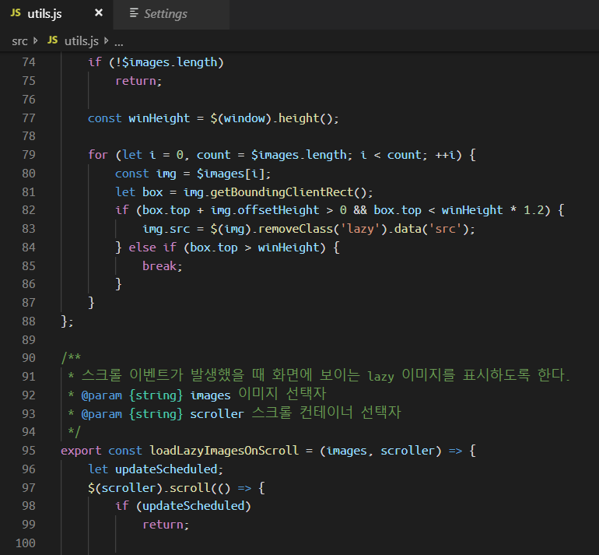
Task: Click line number 79 in the gutter
Action: (28, 155)
